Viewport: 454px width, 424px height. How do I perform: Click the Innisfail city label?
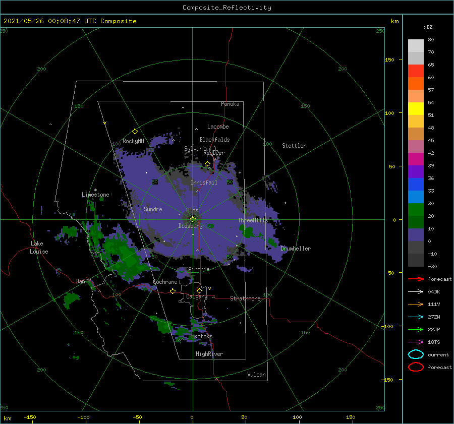coord(204,183)
